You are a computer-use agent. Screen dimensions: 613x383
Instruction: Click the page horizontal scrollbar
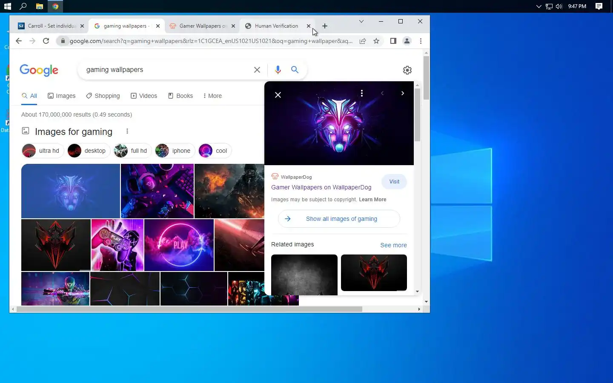pos(189,309)
